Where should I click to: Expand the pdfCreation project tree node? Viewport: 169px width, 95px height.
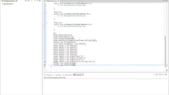[x=3, y=4]
